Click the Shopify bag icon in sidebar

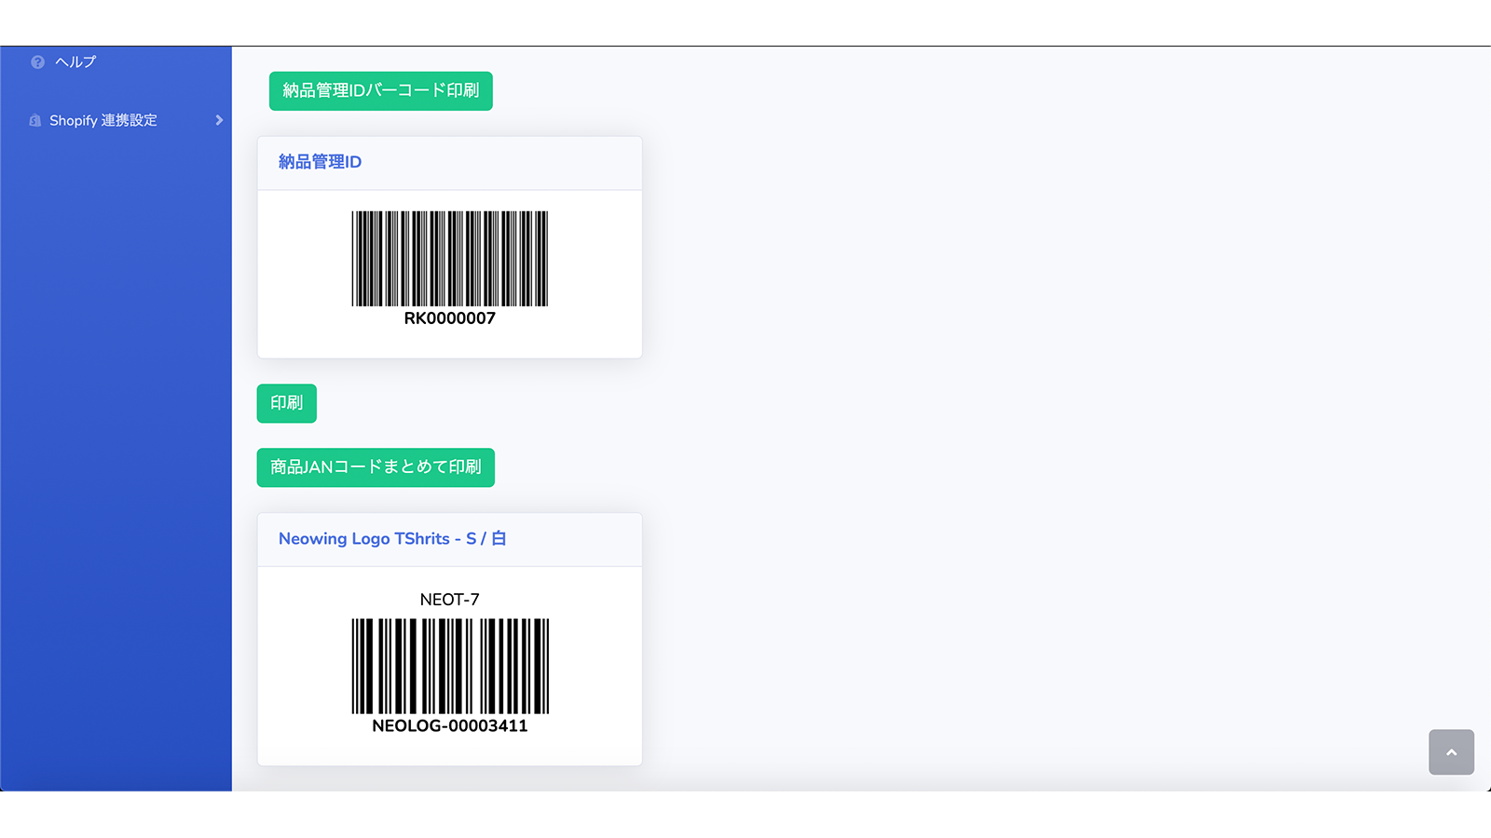[x=35, y=120]
